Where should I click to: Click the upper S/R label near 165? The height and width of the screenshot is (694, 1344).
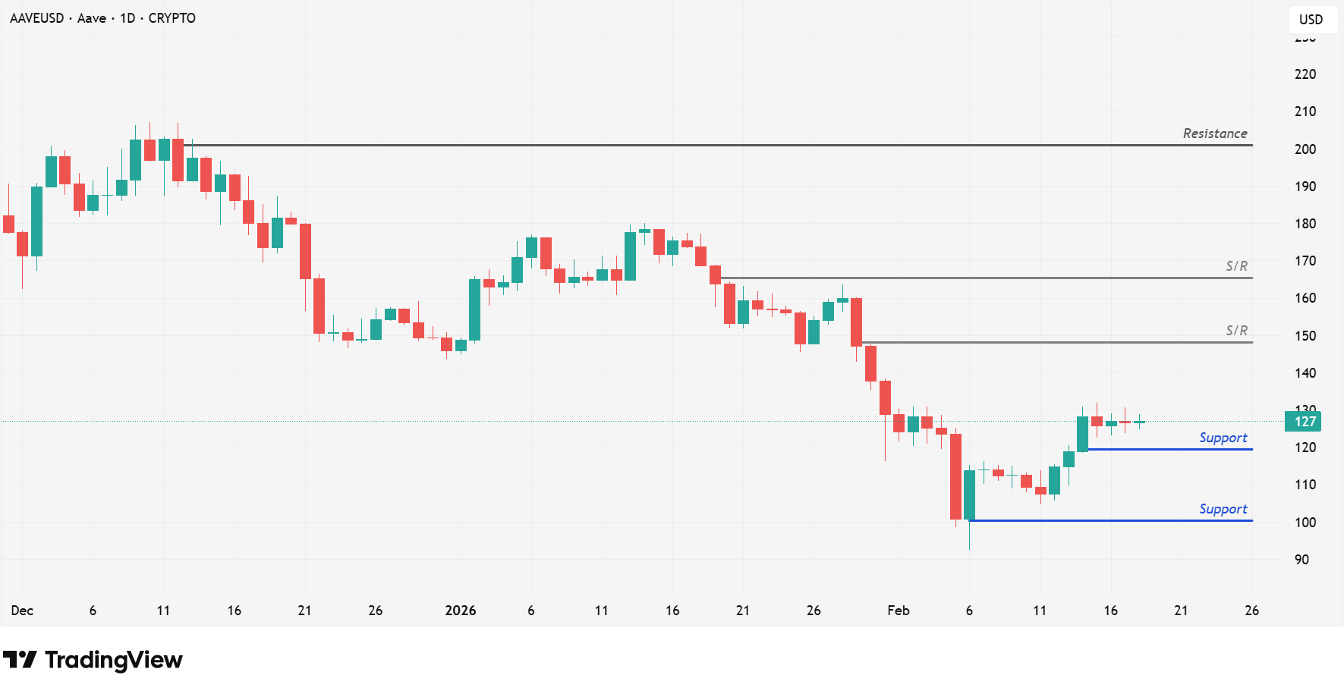[1236, 266]
